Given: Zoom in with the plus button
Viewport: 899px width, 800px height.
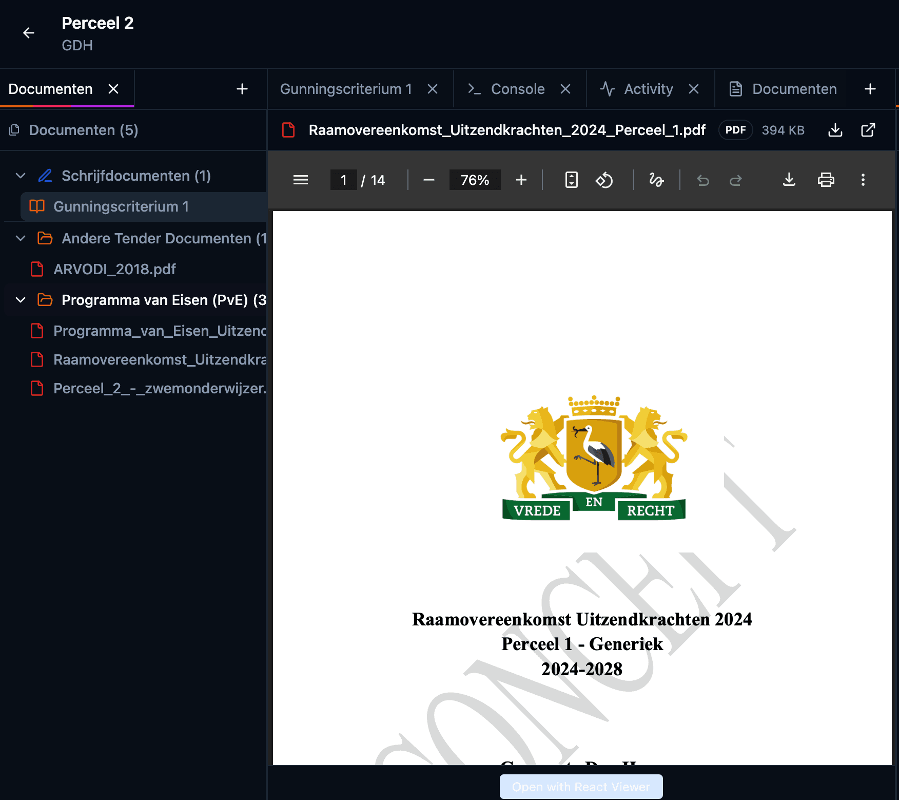Looking at the screenshot, I should [521, 180].
